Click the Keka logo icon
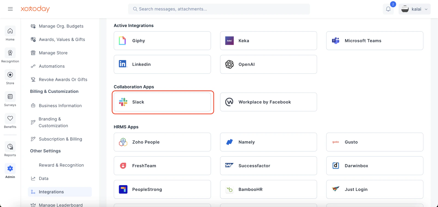 [x=229, y=41]
